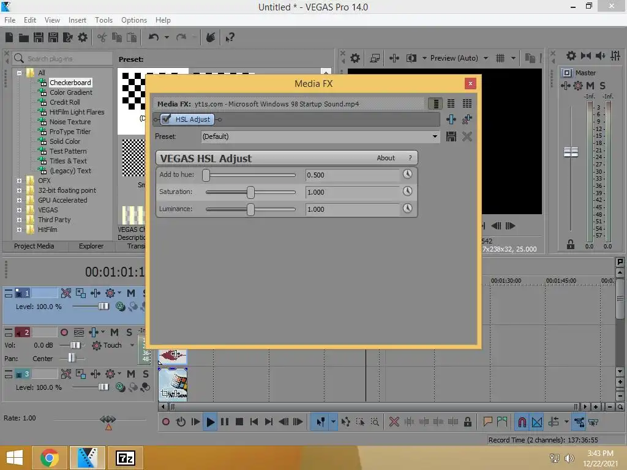Screen dimensions: 627x470
Task: Click the Search plug-ins field
Action: coord(62,59)
